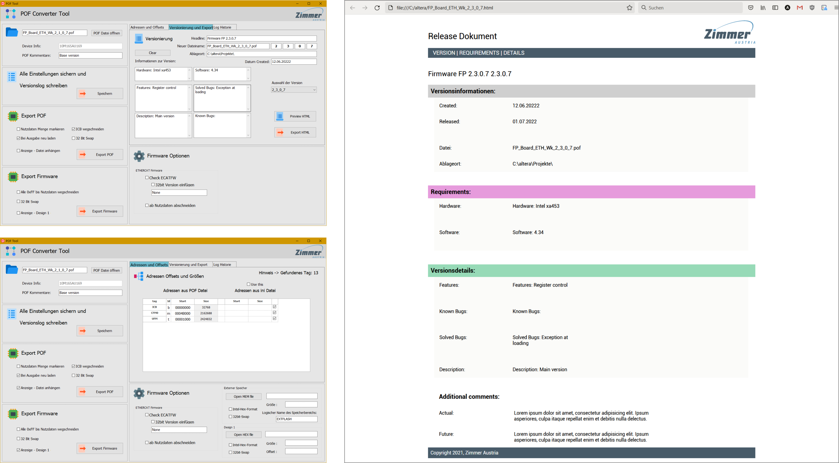Screen dimensions: 839x463
Task: Click the Headline field 'Firmware FP 2.3.0.7'
Action: click(261, 38)
